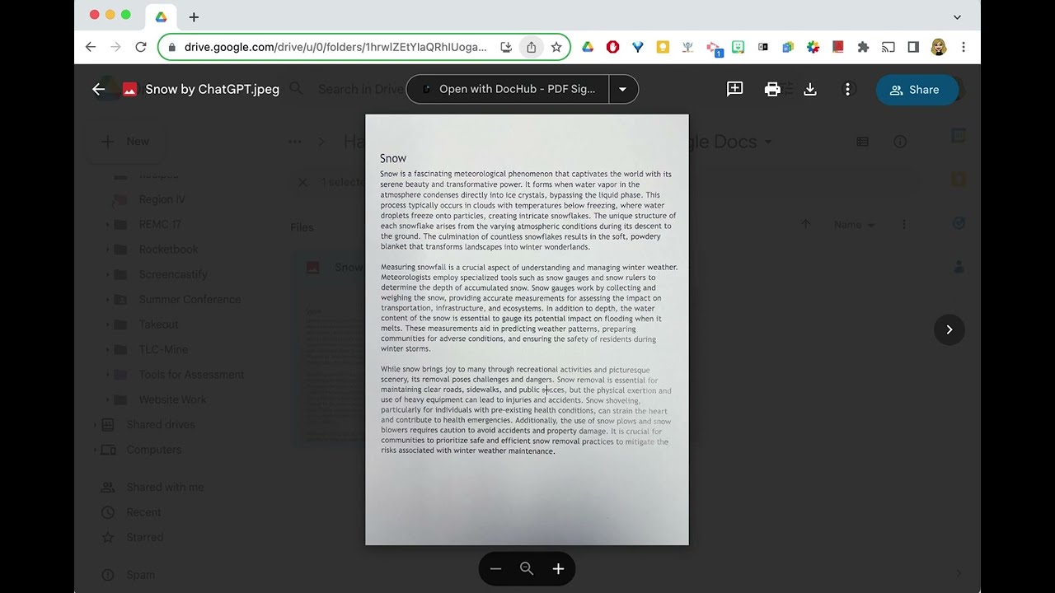Viewport: 1055px width, 593px height.
Task: Expand the Shared drives section
Action: click(x=96, y=425)
